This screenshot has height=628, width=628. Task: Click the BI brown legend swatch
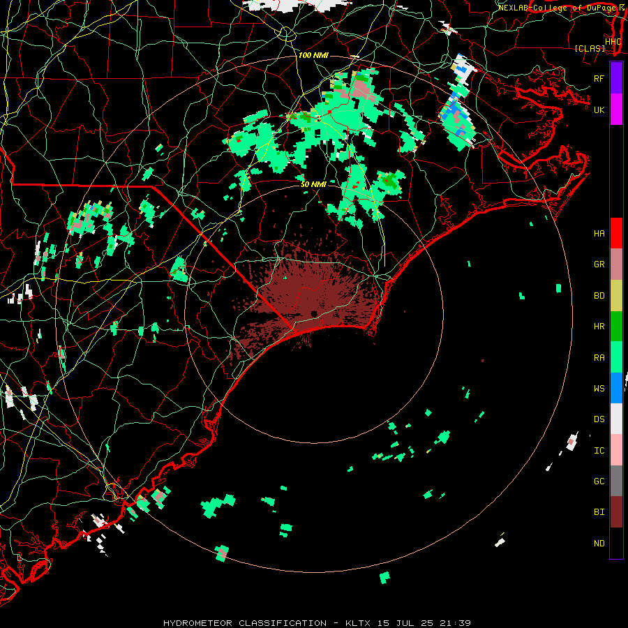(616, 512)
